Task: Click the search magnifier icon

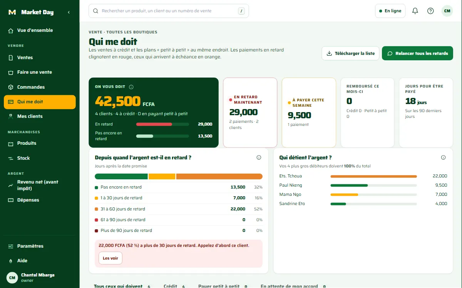Action: pos(95,11)
